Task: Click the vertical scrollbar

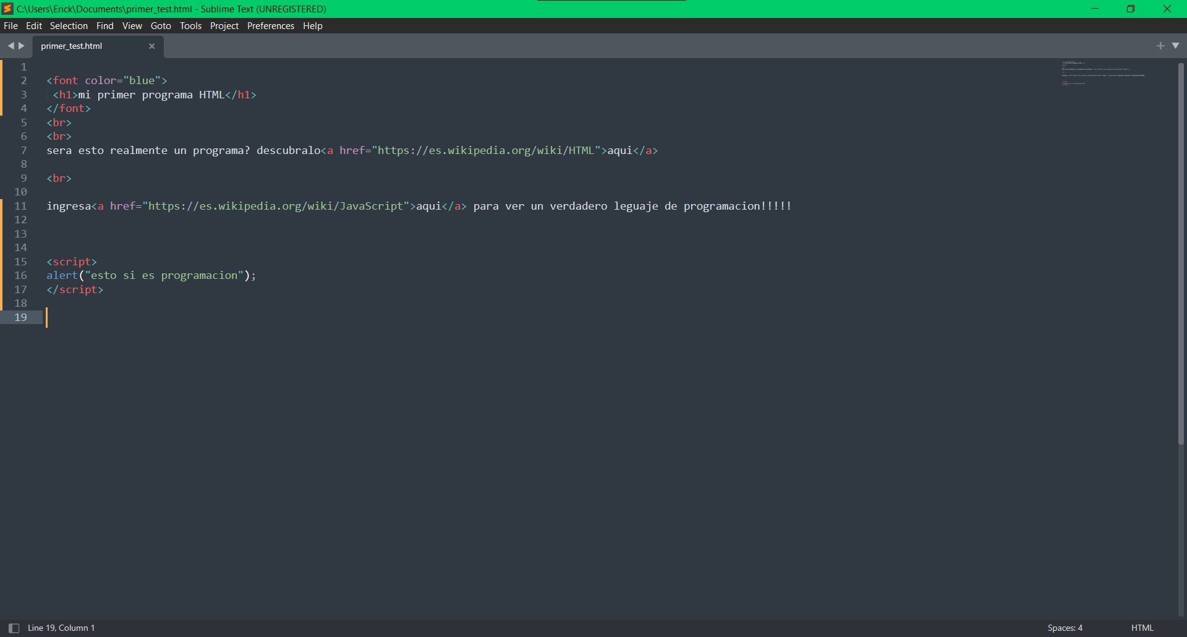Action: [1181, 254]
